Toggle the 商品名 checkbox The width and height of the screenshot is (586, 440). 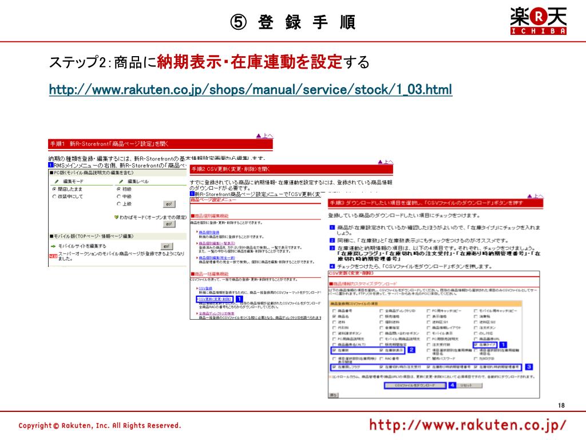tap(334, 316)
